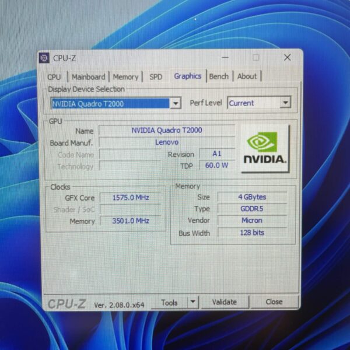Click the 128 bits bus width value
This screenshot has width=350, height=350.
point(252,233)
